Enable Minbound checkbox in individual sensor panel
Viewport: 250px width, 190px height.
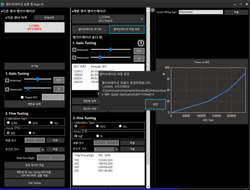click(74, 50)
